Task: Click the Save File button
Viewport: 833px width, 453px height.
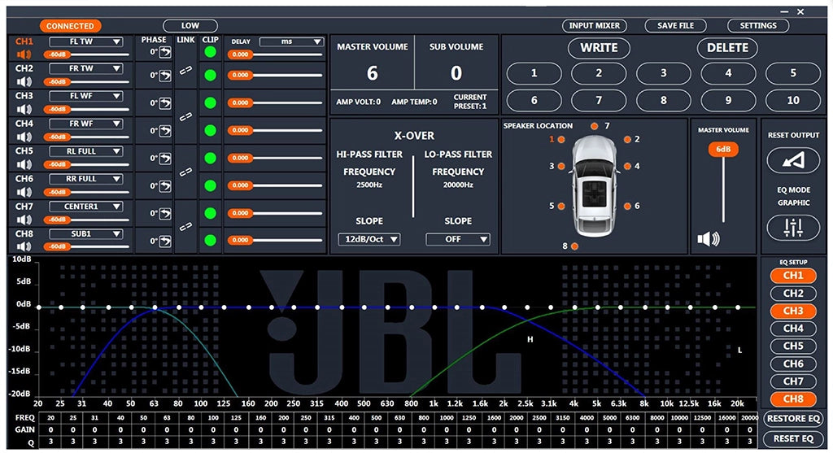Action: click(x=675, y=25)
